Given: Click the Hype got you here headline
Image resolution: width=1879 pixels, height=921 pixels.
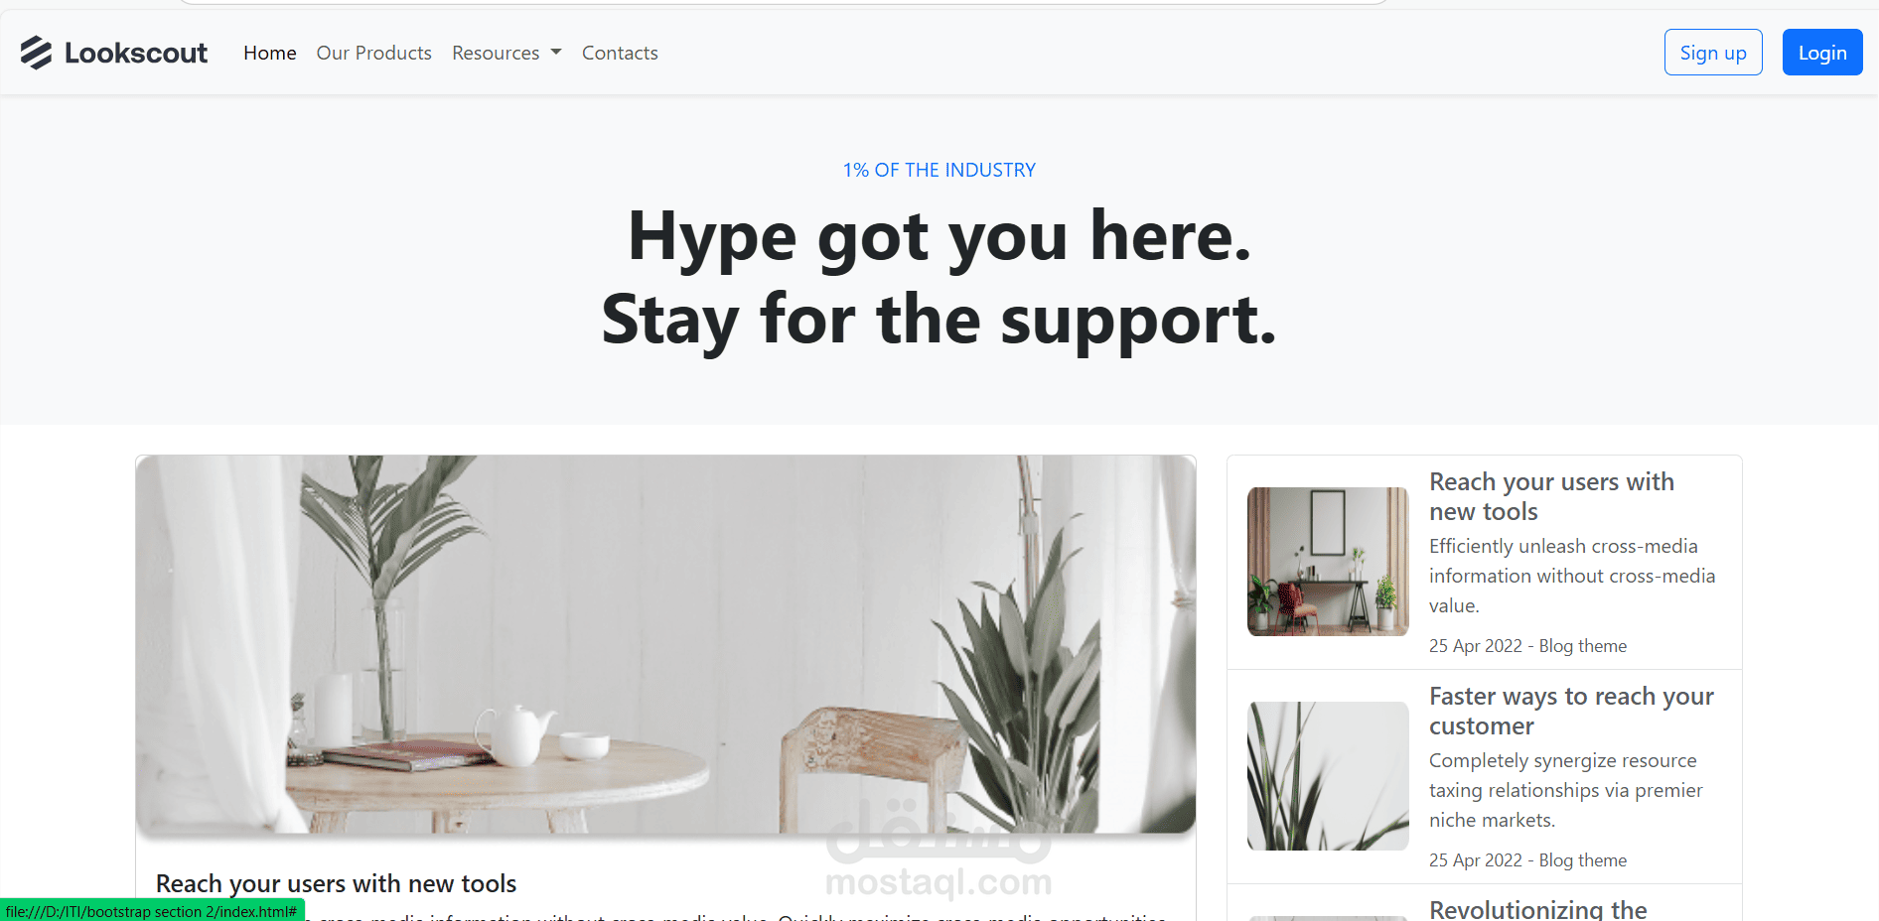Looking at the screenshot, I should 939,236.
